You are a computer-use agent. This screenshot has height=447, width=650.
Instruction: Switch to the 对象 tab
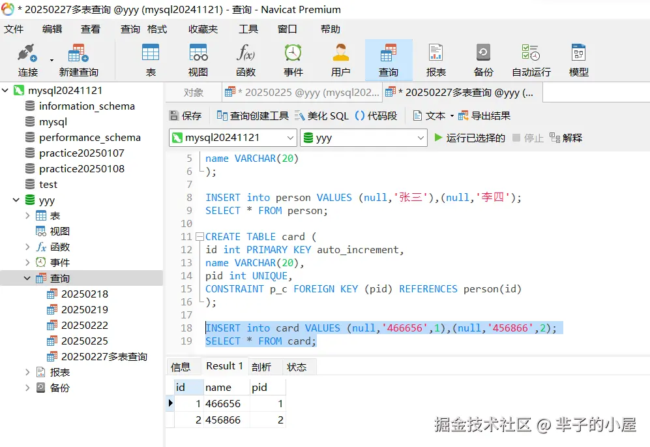(194, 93)
